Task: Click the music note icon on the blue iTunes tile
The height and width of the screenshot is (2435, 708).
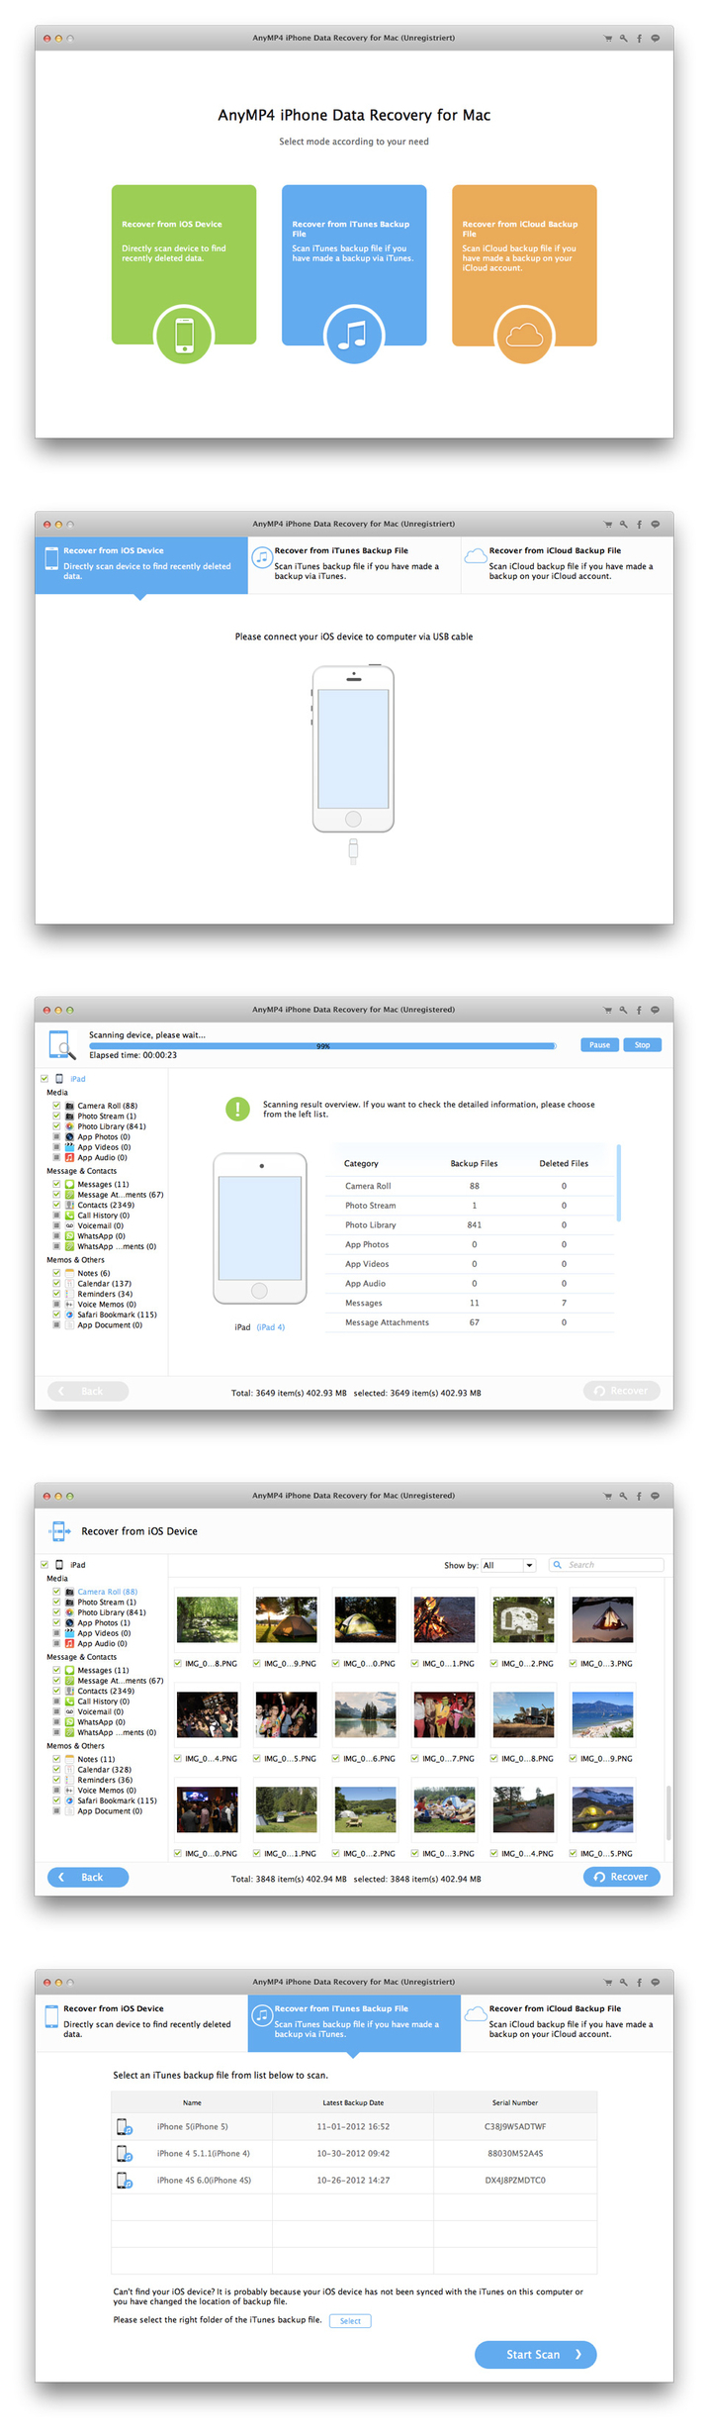Action: tap(353, 335)
